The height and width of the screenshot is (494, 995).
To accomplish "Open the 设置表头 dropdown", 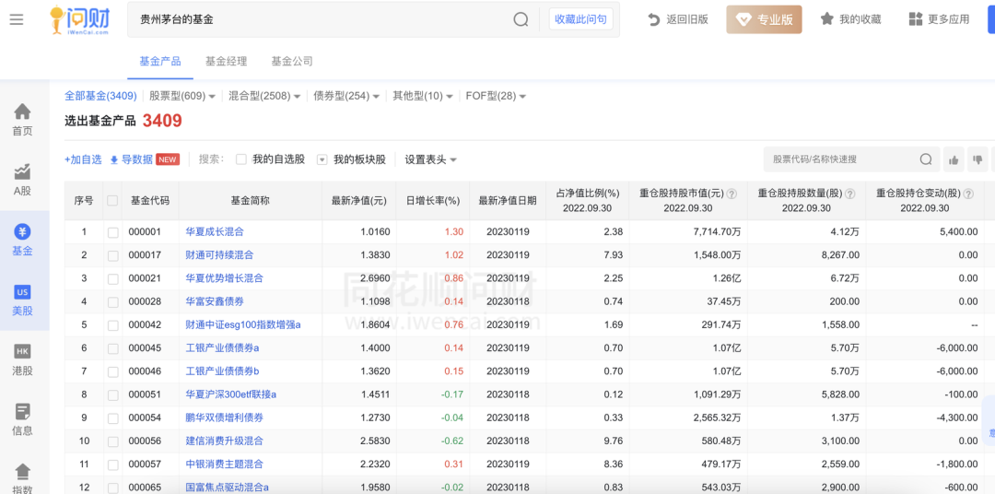I will point(431,159).
